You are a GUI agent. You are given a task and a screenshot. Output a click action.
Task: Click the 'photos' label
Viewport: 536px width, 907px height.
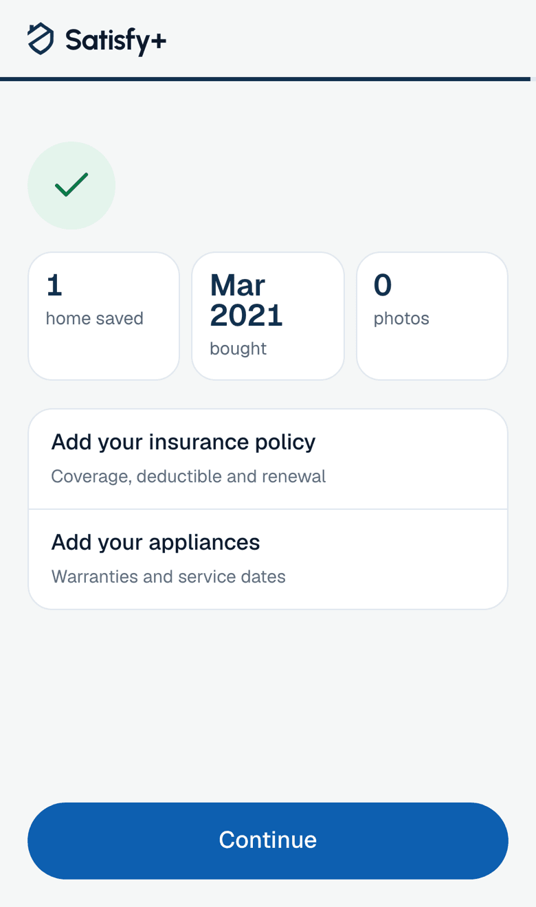click(x=401, y=319)
